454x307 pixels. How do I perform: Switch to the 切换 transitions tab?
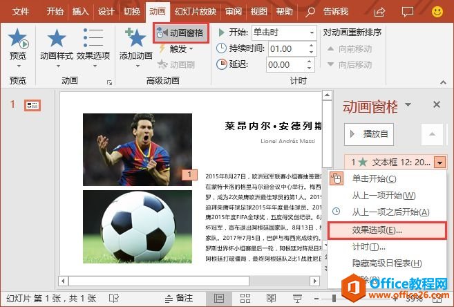point(131,11)
